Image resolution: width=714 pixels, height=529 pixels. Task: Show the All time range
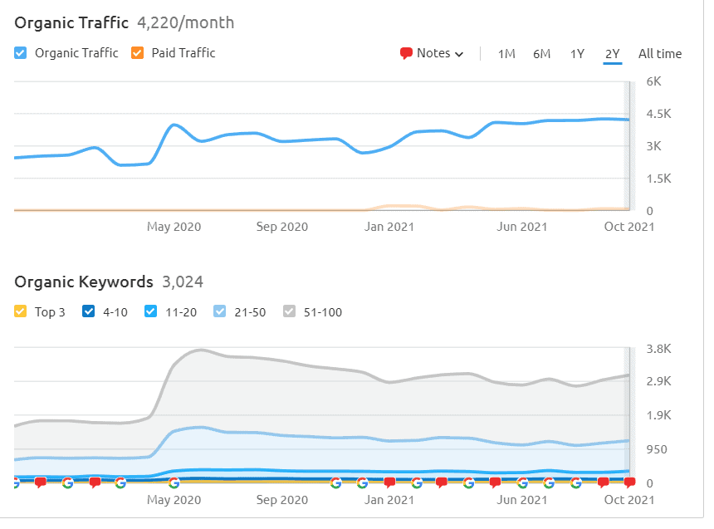[660, 54]
